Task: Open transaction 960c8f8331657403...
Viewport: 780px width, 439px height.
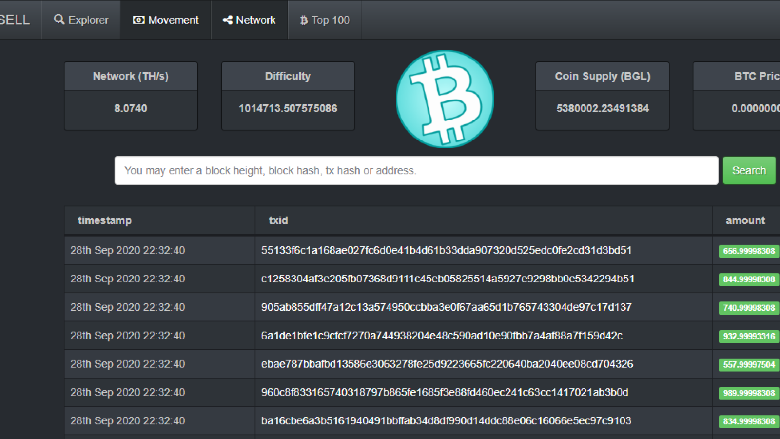Action: 445,392
